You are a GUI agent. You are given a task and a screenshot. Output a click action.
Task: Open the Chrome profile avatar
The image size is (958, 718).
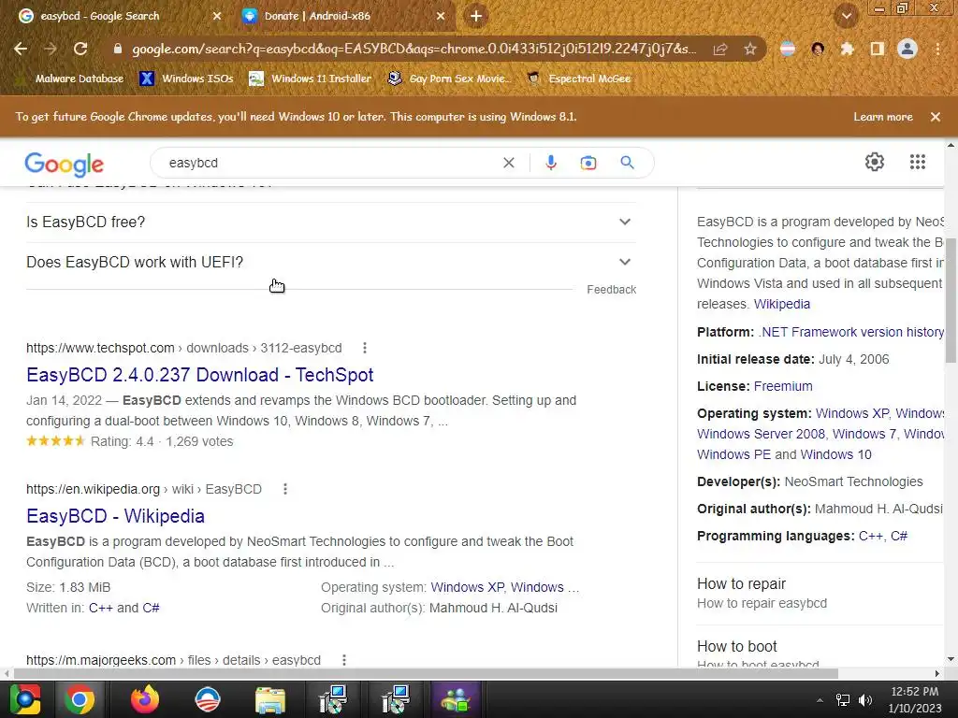point(907,49)
